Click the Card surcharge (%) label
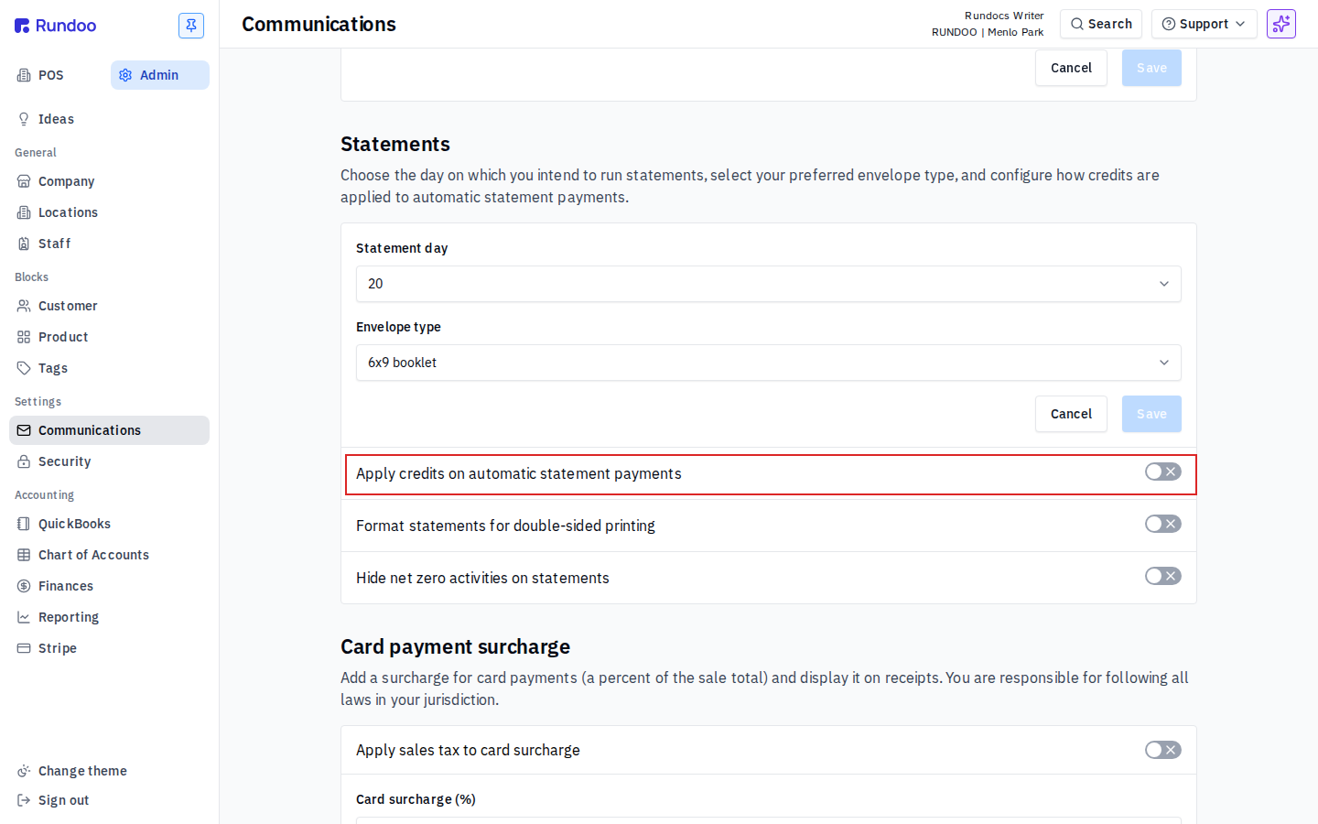Screen dimensions: 1318x824 pyautogui.click(x=416, y=799)
